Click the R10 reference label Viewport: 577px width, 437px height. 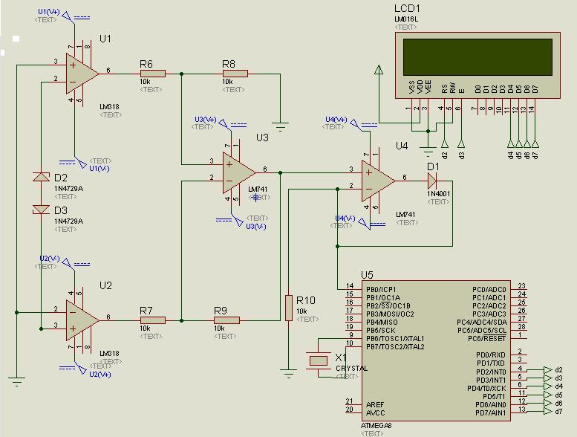point(306,300)
